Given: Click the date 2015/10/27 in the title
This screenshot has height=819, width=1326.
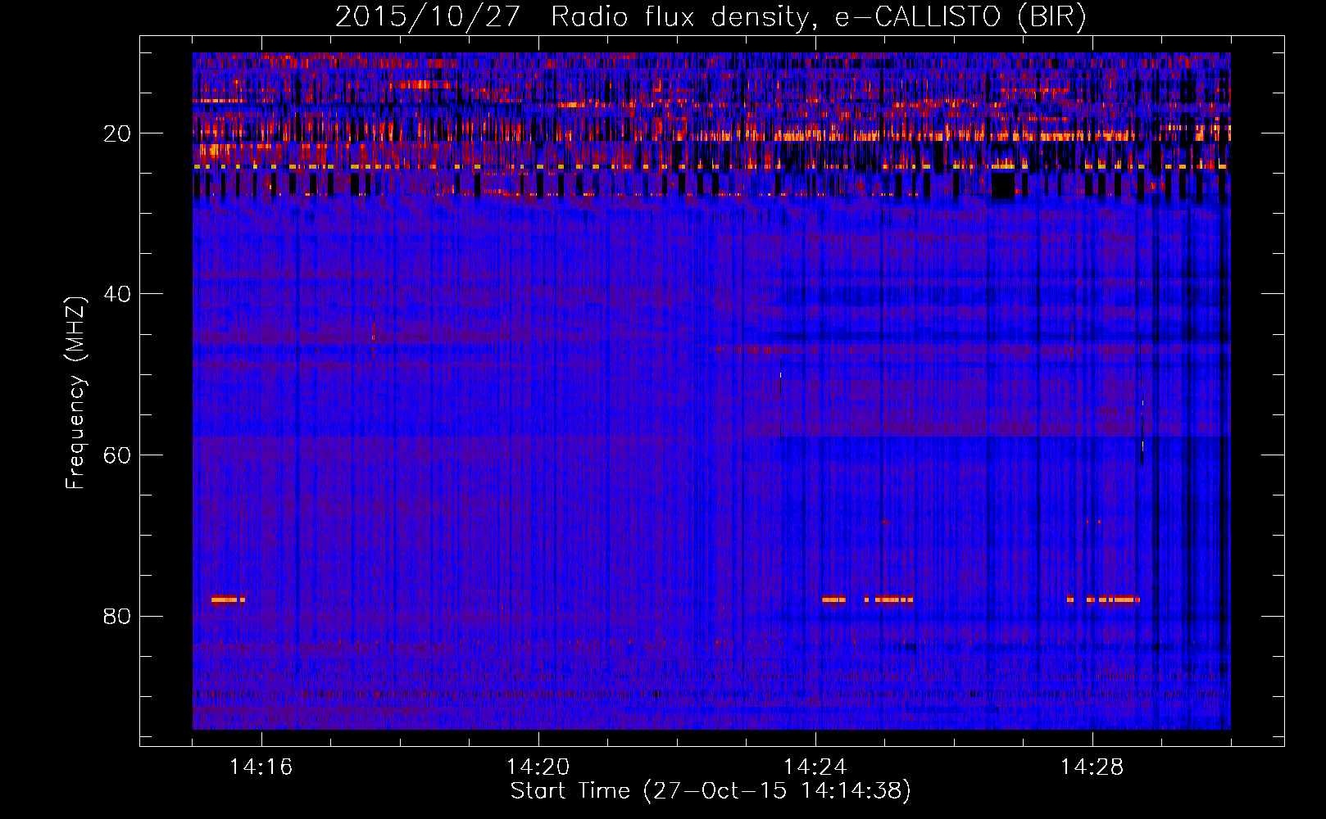Looking at the screenshot, I should click(427, 16).
